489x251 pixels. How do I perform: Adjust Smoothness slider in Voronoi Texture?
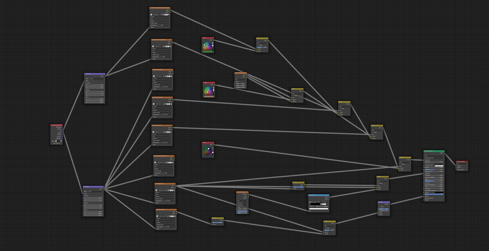242,211
